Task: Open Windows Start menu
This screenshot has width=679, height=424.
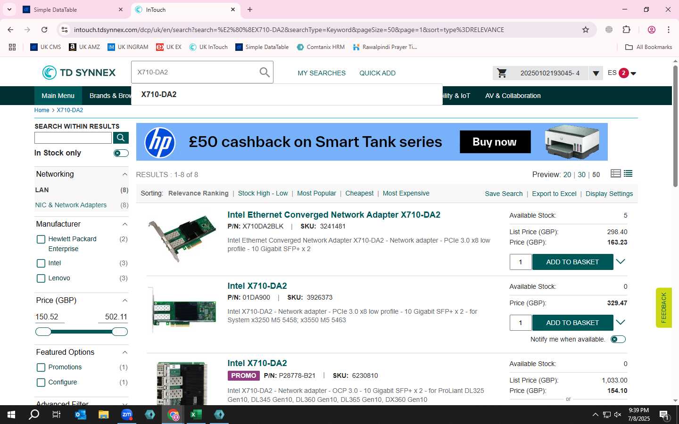Action: (x=11, y=415)
